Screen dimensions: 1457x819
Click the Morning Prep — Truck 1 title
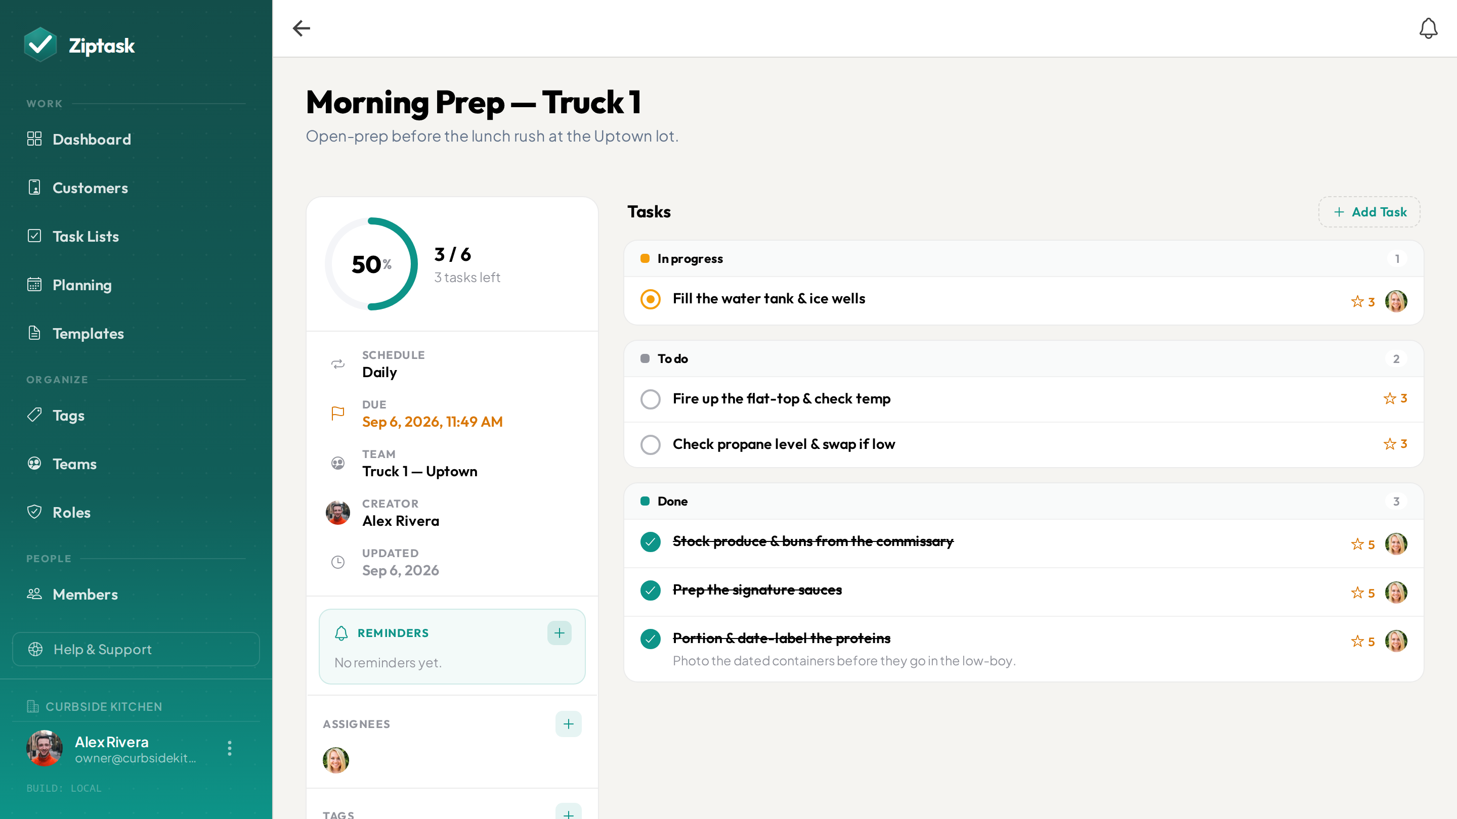(474, 102)
